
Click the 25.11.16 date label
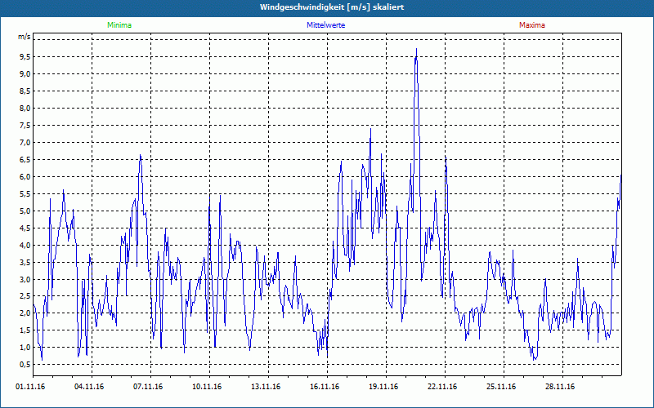(x=500, y=387)
